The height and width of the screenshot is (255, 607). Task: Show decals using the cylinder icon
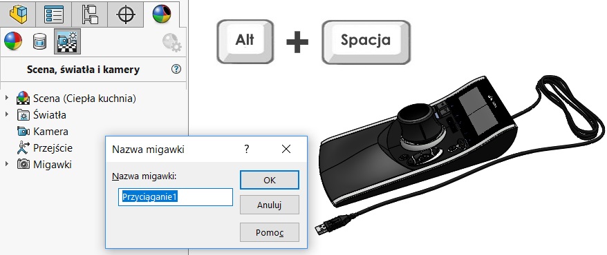tap(39, 41)
